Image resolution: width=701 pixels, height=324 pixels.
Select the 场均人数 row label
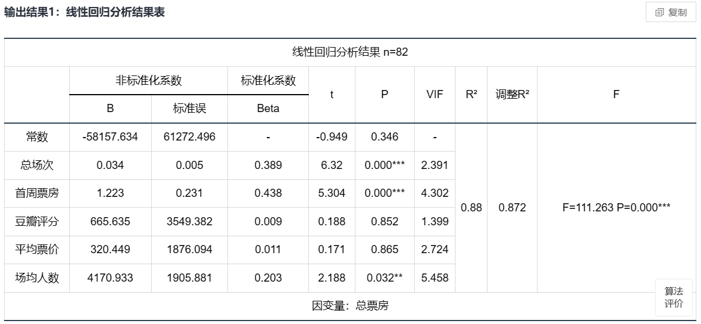pos(37,278)
